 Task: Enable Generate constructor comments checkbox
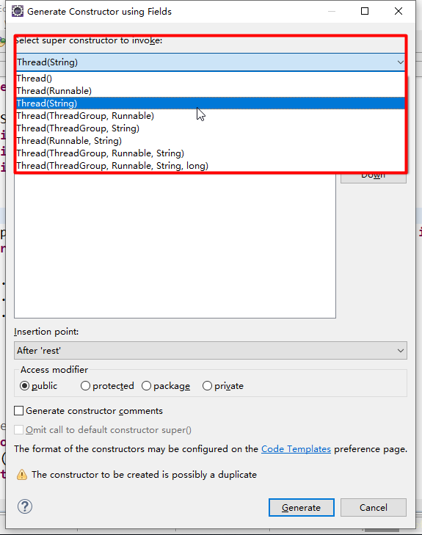click(x=19, y=411)
